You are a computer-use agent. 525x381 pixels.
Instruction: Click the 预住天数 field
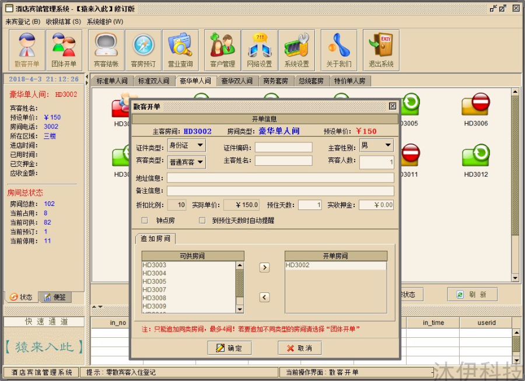click(310, 205)
